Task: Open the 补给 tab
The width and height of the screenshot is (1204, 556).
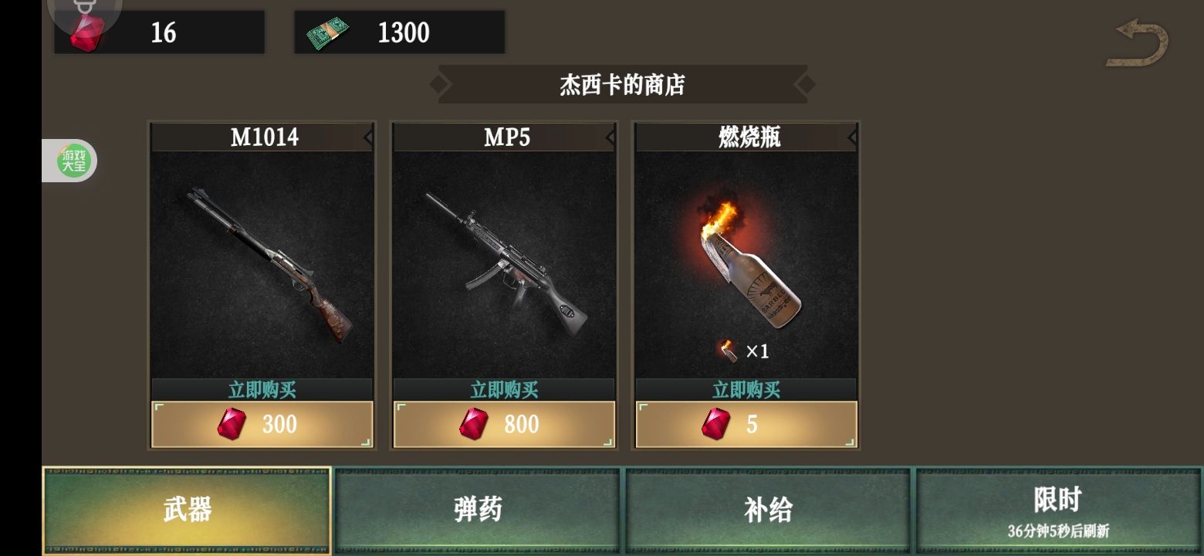Action: click(x=768, y=510)
